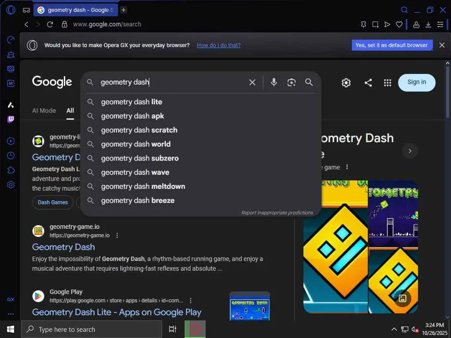This screenshot has height=338, width=451.
Task: Start voice search with the microphone icon
Action: 274,82
